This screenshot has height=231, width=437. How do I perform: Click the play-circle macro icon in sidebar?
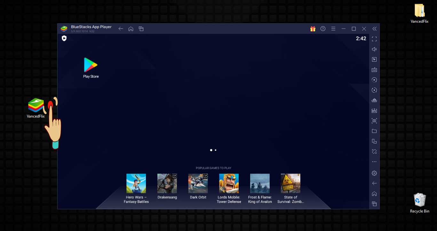pos(374,80)
